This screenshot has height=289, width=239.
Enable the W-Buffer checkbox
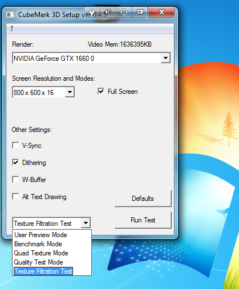pos(15,179)
